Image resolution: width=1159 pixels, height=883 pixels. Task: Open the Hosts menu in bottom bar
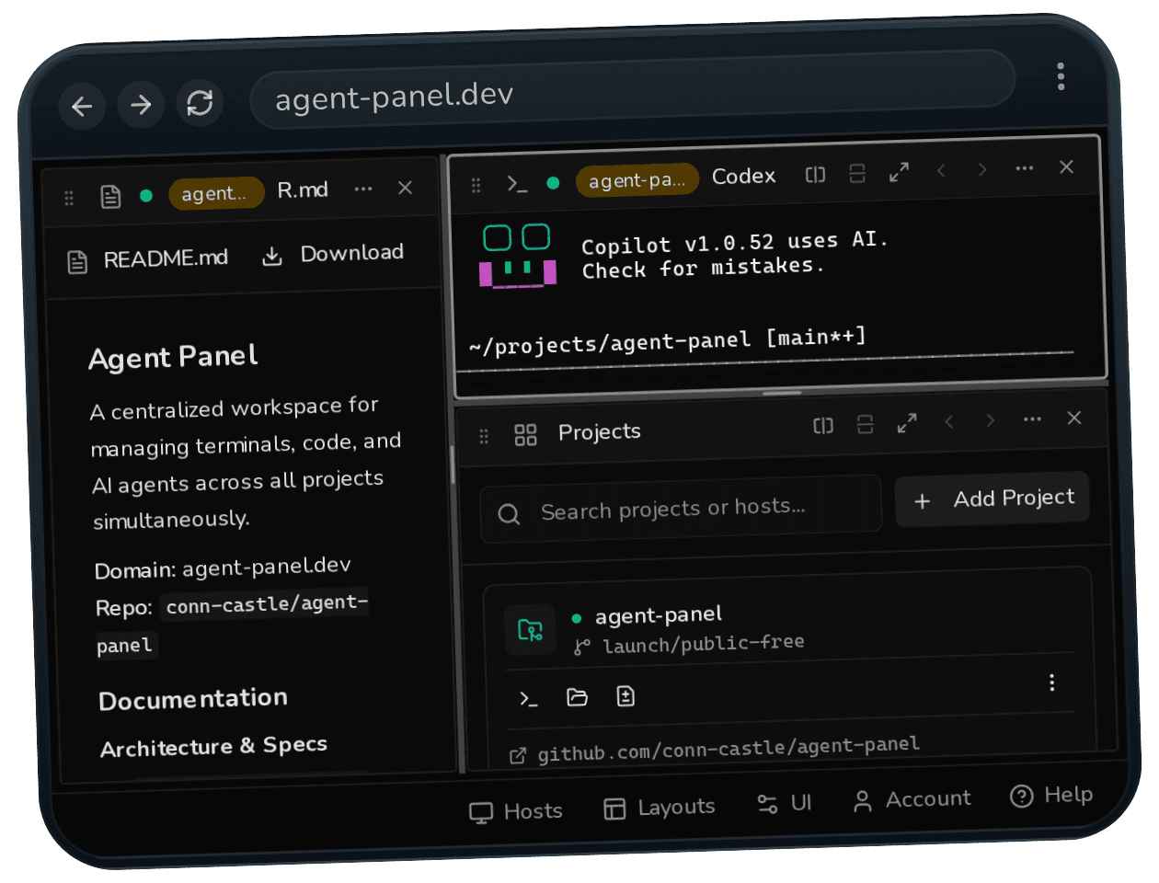coord(516,812)
